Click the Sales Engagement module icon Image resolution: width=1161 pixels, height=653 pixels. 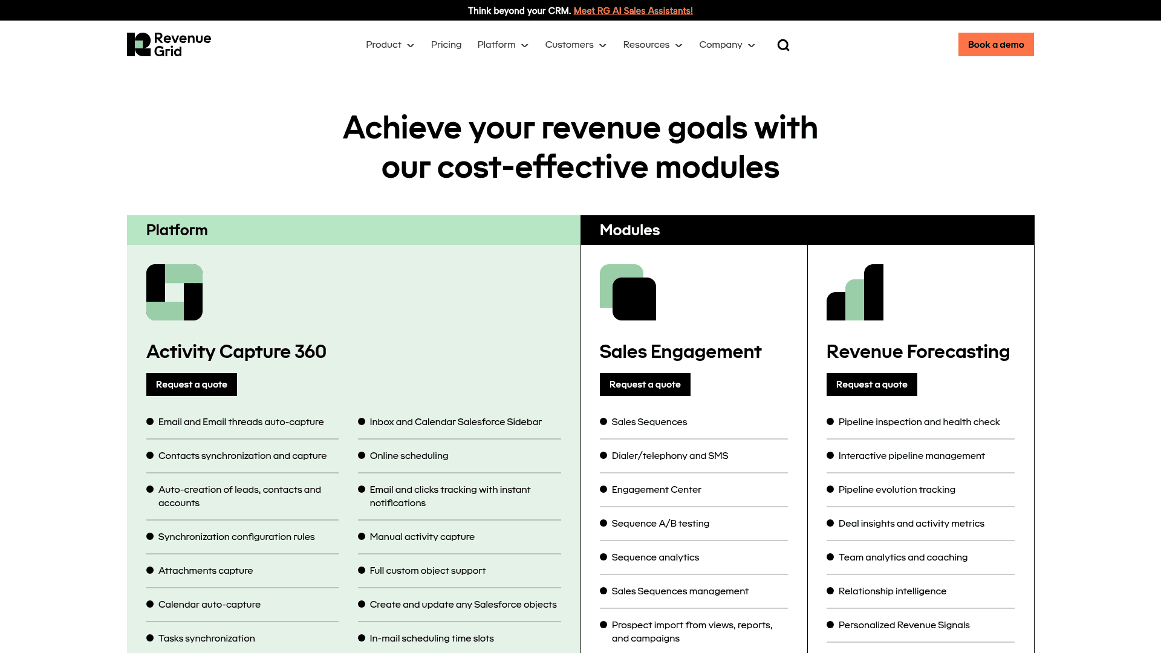(628, 292)
